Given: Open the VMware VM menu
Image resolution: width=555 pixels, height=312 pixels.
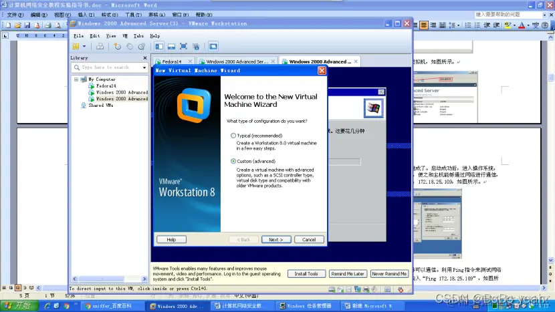Looking at the screenshot, I should (125, 35).
